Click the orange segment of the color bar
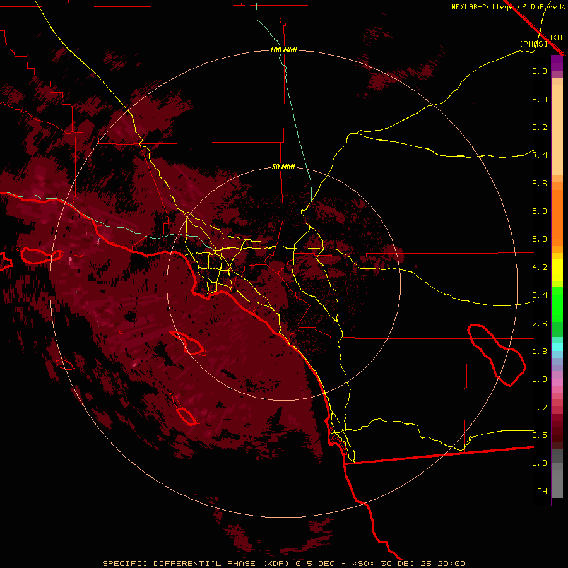 (557, 217)
